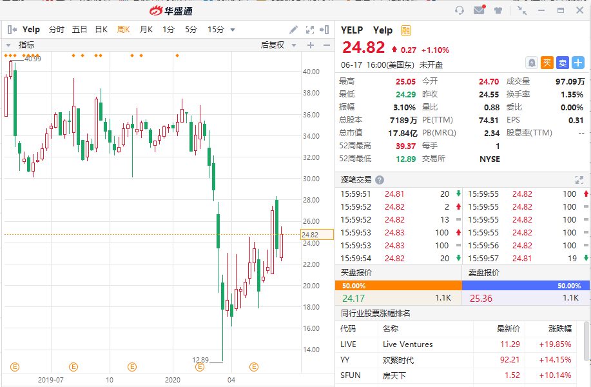Select the 周K weekly chart tab
Viewport: 591px width, 387px height.
point(124,30)
